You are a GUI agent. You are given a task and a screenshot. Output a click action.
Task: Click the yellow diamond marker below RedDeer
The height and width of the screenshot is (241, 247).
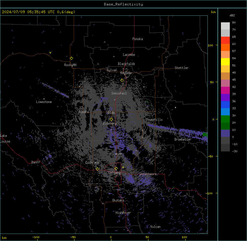click(122, 80)
